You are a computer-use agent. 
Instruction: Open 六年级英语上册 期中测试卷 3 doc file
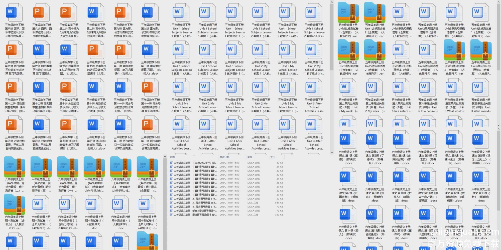point(94,204)
